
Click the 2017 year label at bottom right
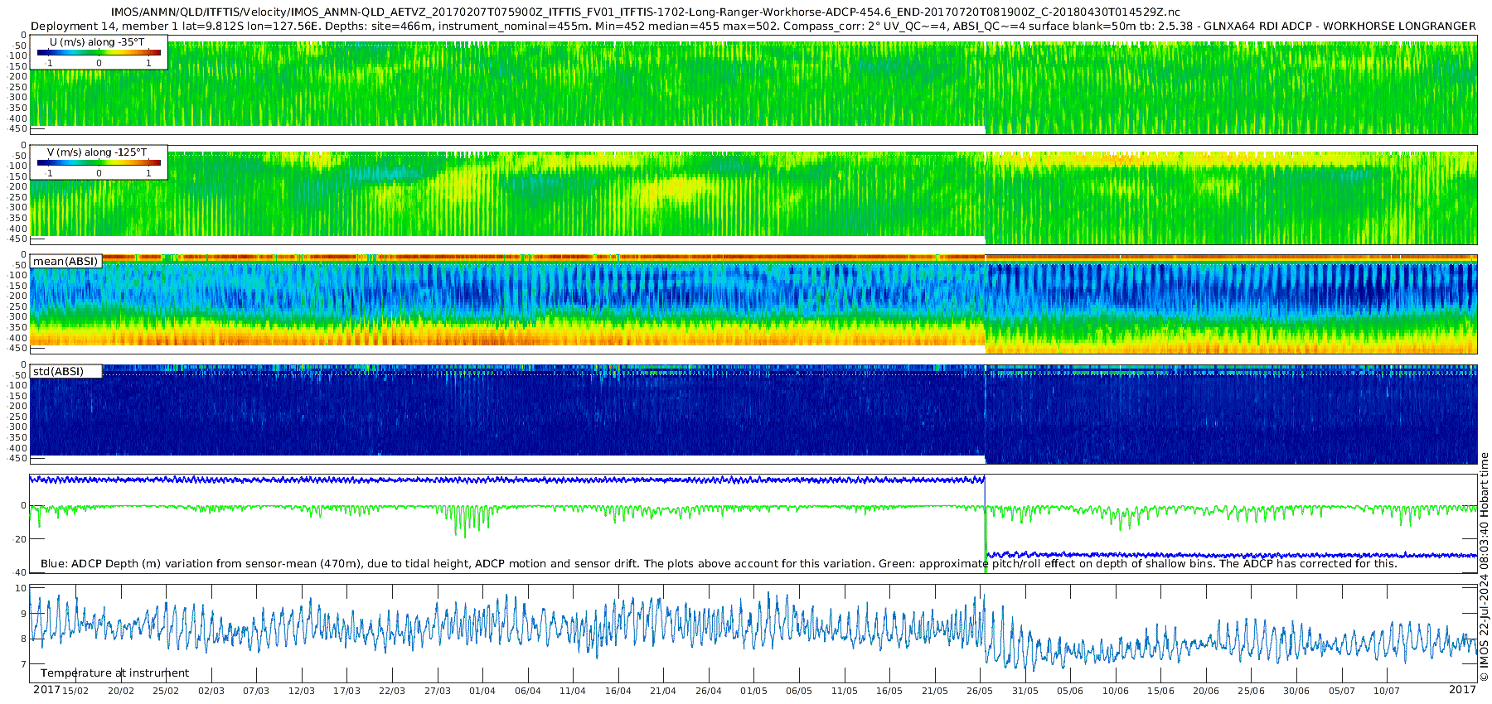pos(1462,690)
